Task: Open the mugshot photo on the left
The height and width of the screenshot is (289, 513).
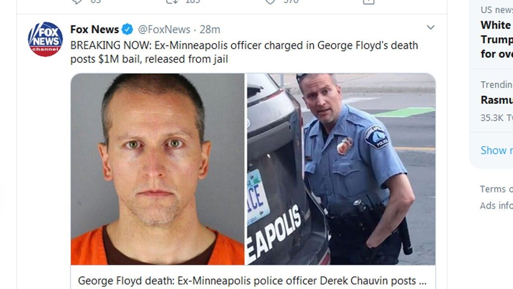Action: coord(158,169)
